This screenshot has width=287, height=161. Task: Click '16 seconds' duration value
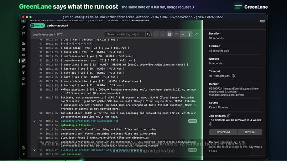pyautogui.click(x=216, y=38)
